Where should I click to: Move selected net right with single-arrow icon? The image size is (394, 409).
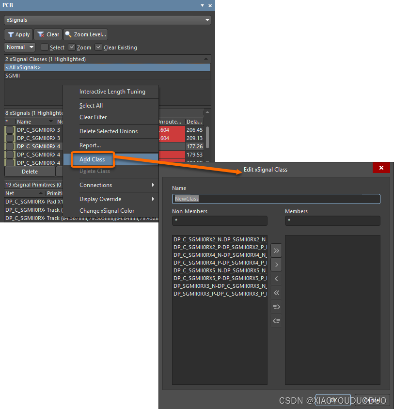pos(276,265)
